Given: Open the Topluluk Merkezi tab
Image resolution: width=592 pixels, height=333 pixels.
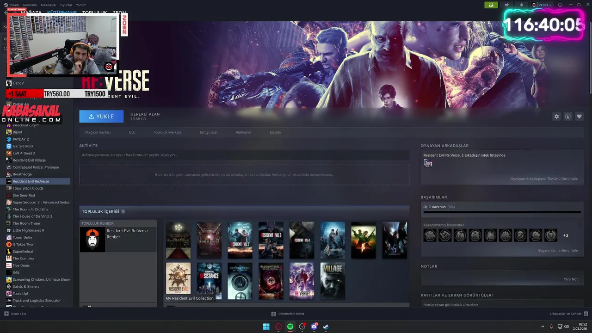Looking at the screenshot, I should click(167, 132).
